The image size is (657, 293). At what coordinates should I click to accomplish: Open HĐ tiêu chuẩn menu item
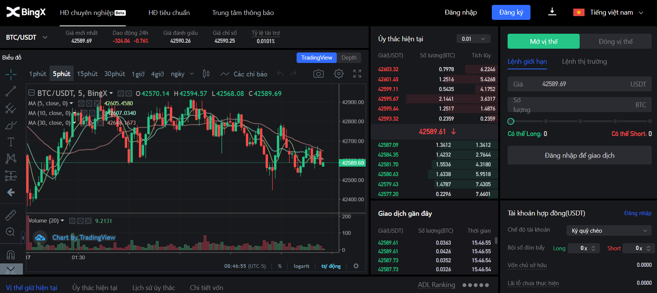point(169,13)
